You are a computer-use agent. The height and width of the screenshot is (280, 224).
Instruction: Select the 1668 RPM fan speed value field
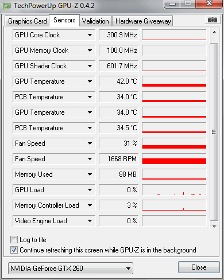(119, 159)
